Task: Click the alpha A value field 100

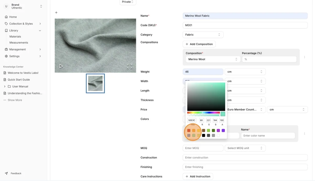Action: coord(222,120)
